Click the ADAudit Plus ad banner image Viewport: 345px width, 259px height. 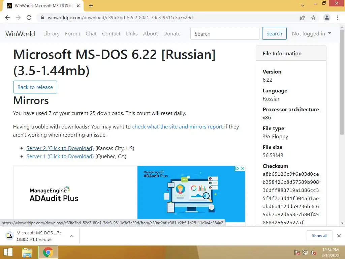coord(191,194)
